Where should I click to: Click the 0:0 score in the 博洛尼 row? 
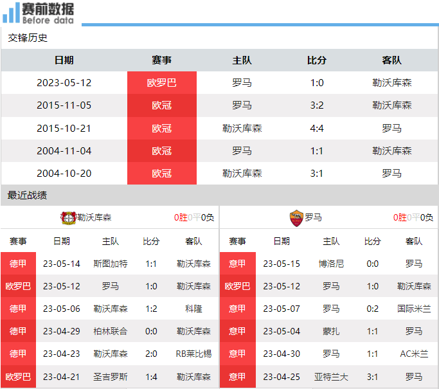373,264
